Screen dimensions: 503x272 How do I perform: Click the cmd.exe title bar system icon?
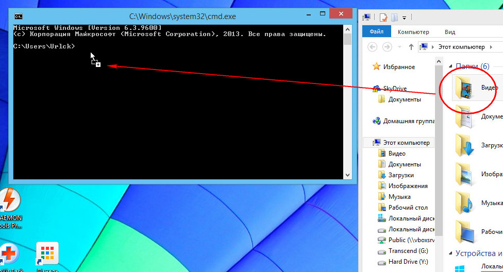point(18,16)
